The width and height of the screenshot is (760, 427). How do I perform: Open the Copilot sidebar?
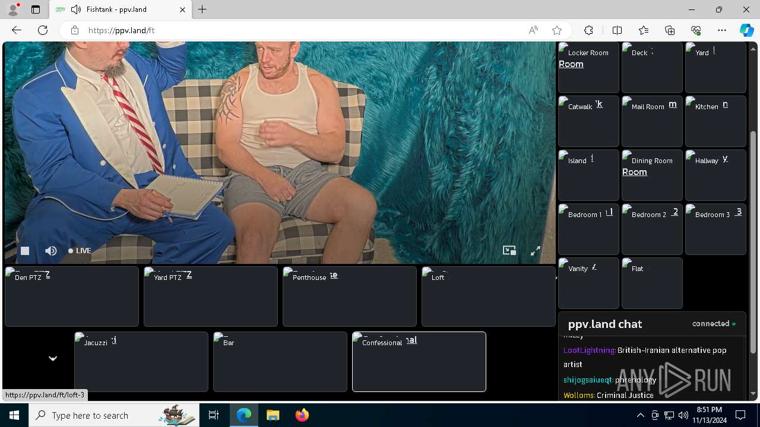[x=746, y=30]
